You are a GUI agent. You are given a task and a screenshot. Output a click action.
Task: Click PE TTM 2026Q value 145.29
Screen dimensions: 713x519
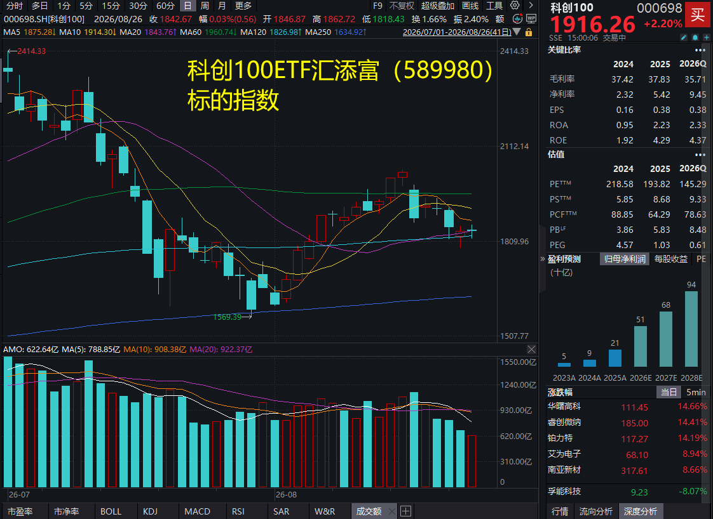click(693, 185)
